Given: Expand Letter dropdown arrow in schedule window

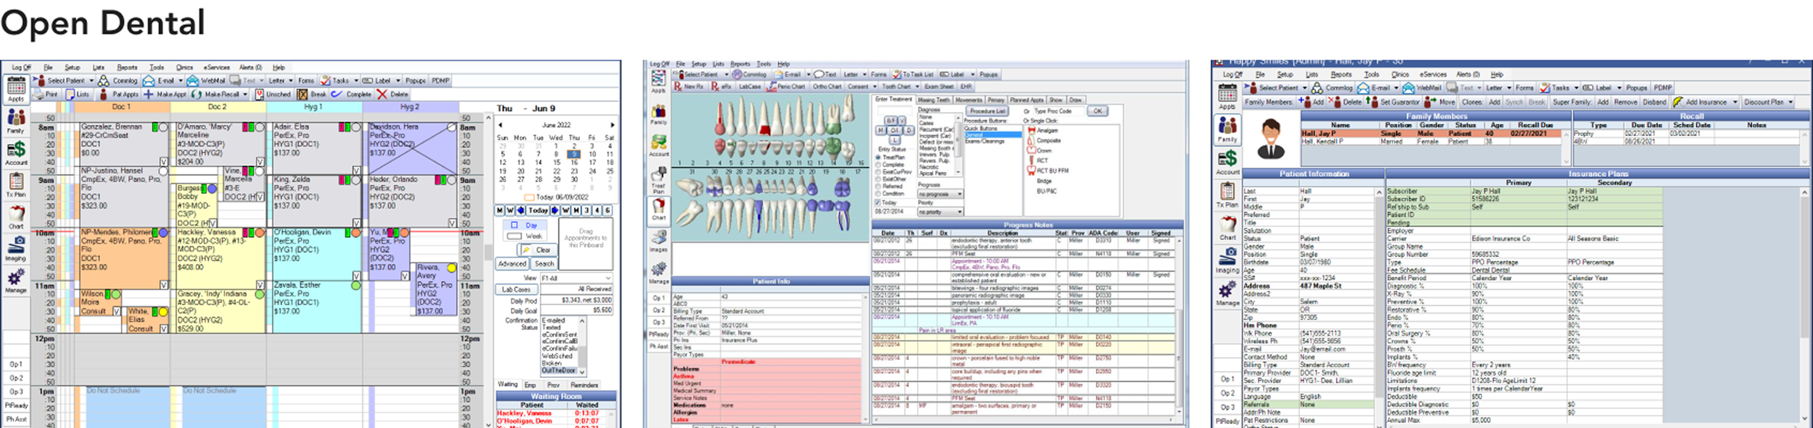Looking at the screenshot, I should click(x=290, y=81).
